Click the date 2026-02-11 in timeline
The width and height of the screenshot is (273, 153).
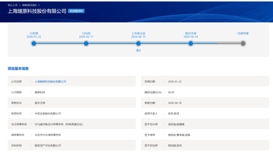click(x=86, y=37)
